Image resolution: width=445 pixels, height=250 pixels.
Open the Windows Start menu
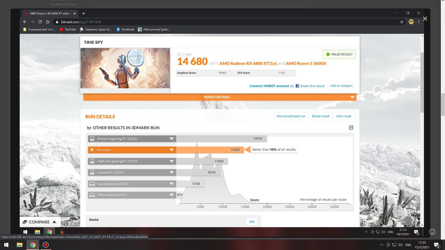pyautogui.click(x=6, y=245)
